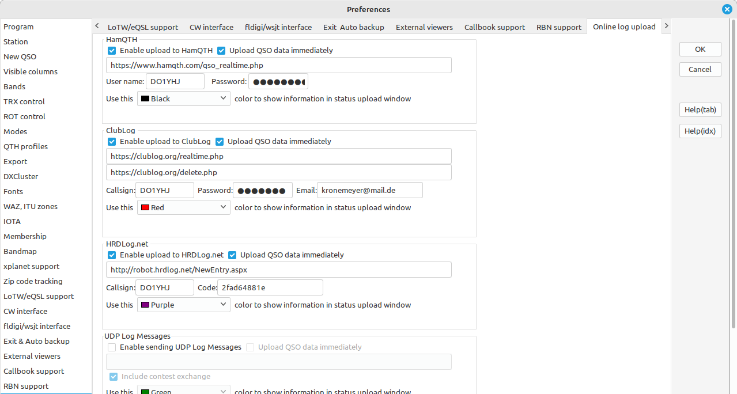Uncheck ClubLog Upload QSO data immediately
Viewport: 737px width, 394px height.
click(x=220, y=142)
